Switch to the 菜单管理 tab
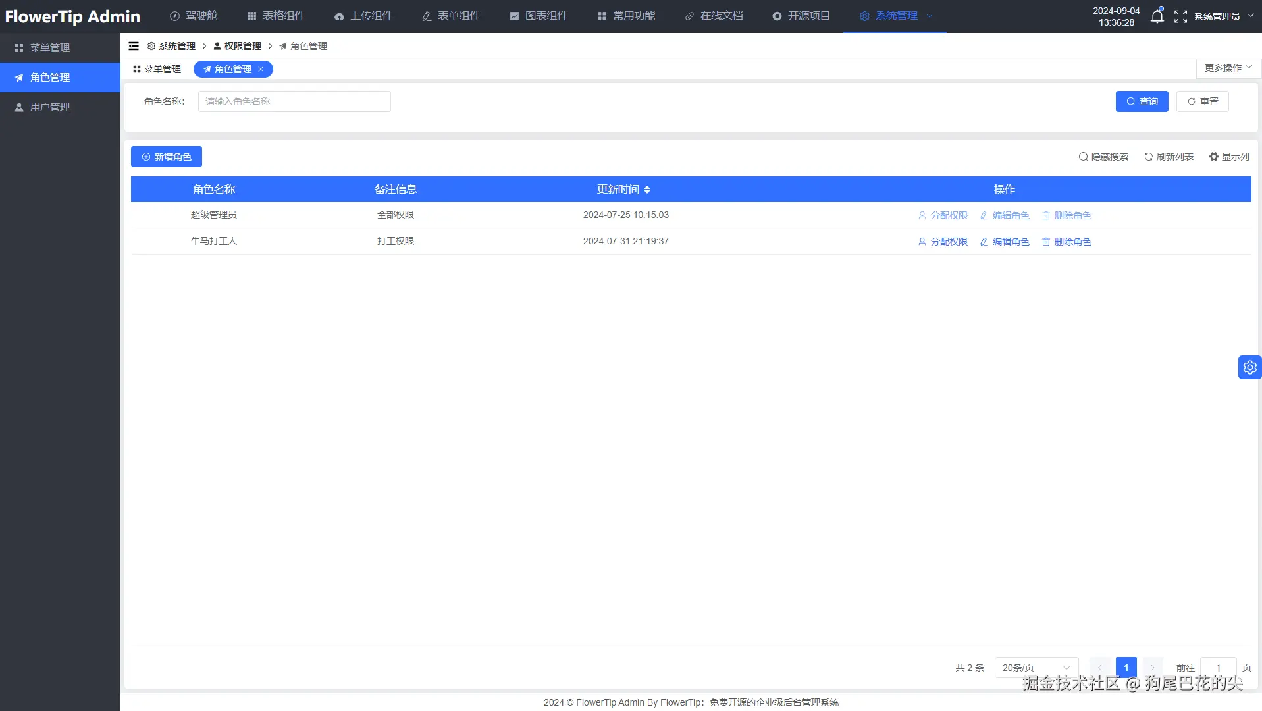The height and width of the screenshot is (711, 1262). [157, 69]
